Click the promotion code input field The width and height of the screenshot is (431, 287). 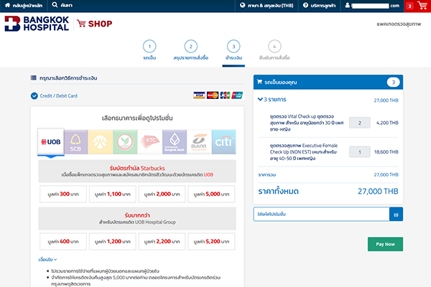point(320,214)
